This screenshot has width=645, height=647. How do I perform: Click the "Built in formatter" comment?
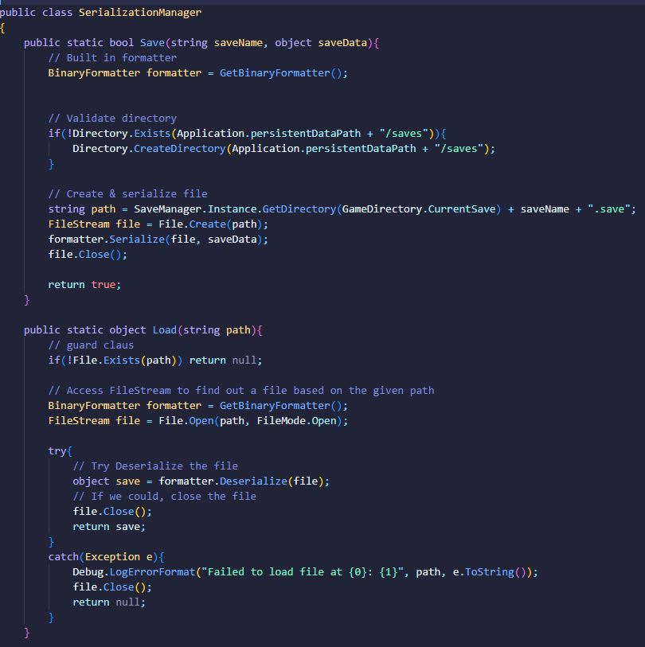point(112,57)
